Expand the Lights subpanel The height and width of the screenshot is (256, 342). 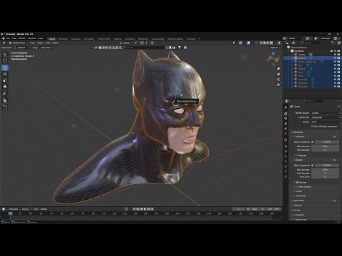tap(299, 191)
